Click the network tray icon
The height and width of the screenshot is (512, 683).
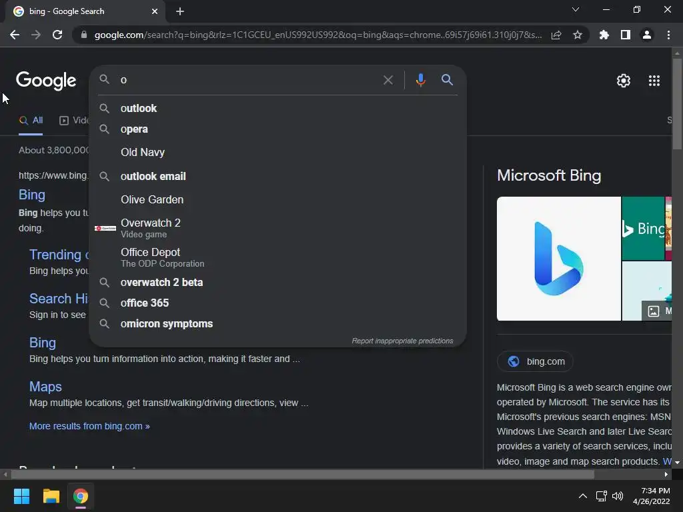click(x=602, y=496)
